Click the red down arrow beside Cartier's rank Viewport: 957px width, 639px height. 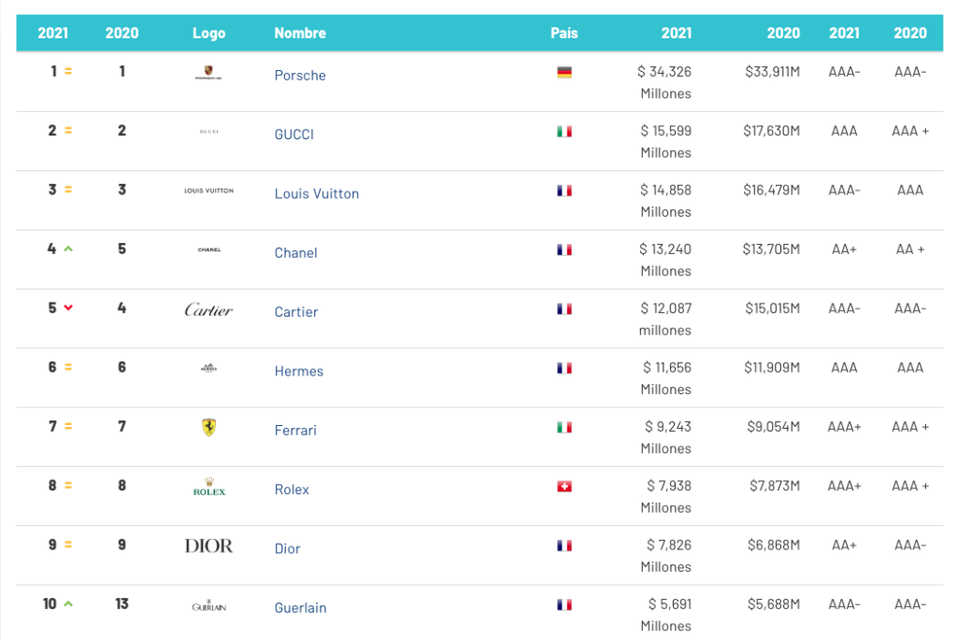point(68,308)
